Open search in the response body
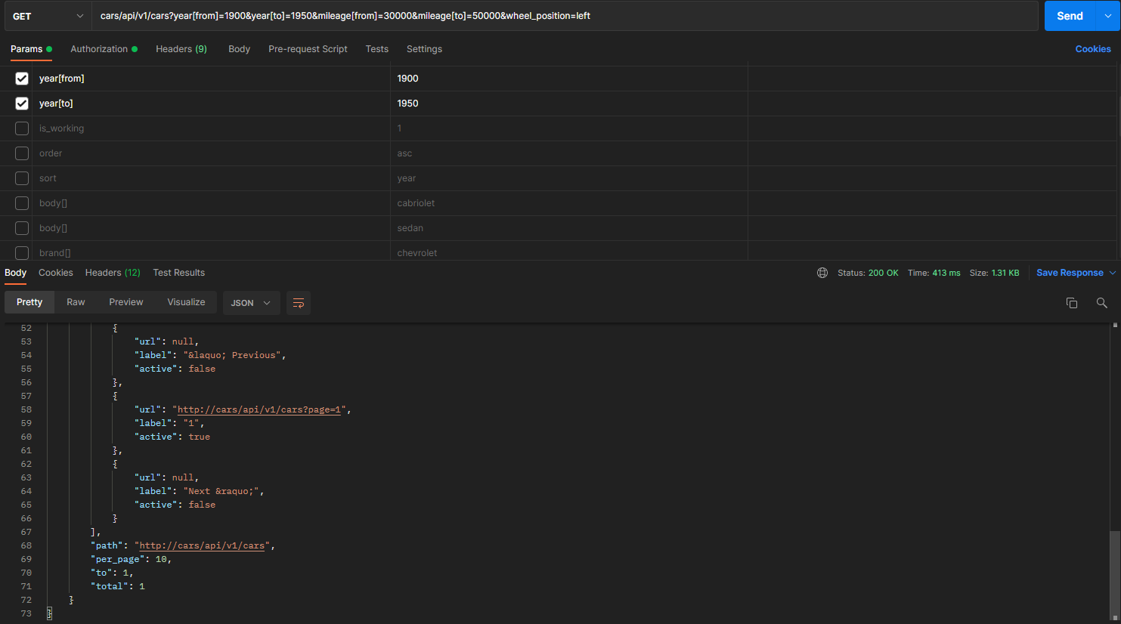1121x624 pixels. [x=1101, y=303]
